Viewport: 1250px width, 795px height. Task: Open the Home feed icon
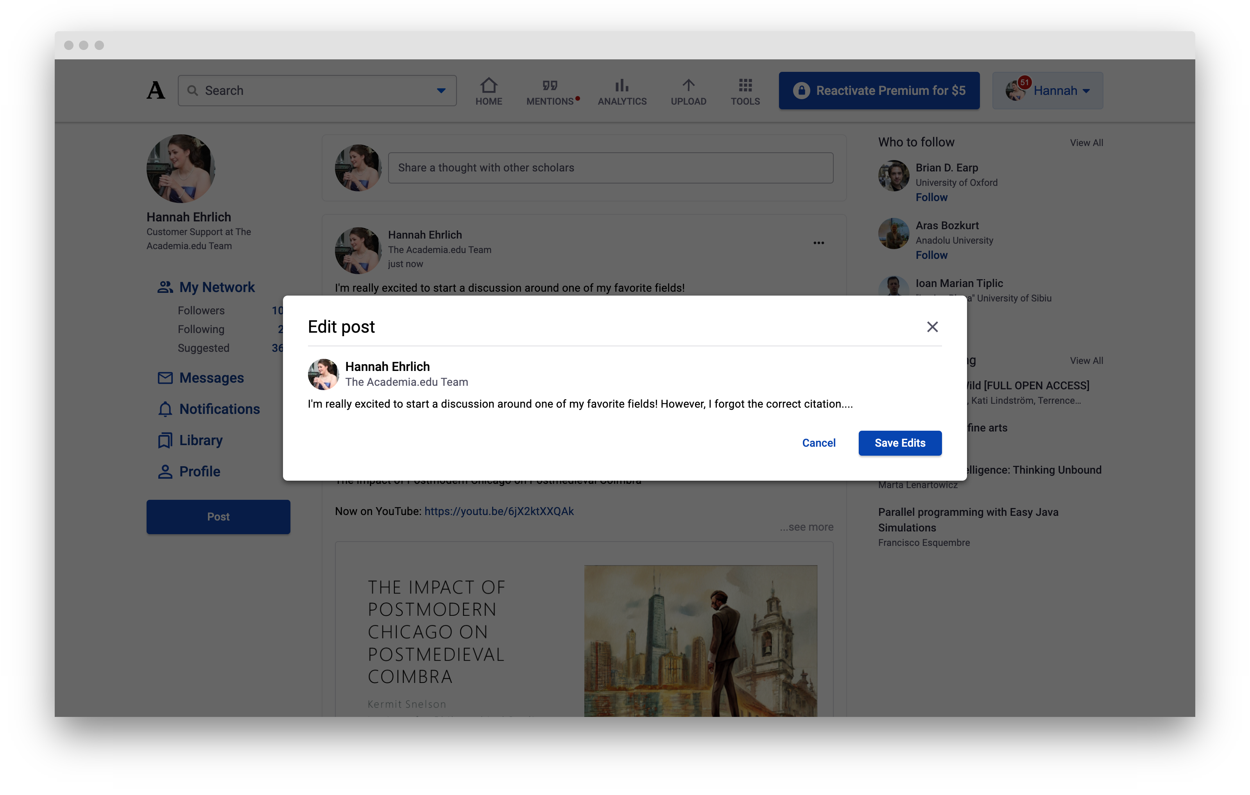(489, 86)
